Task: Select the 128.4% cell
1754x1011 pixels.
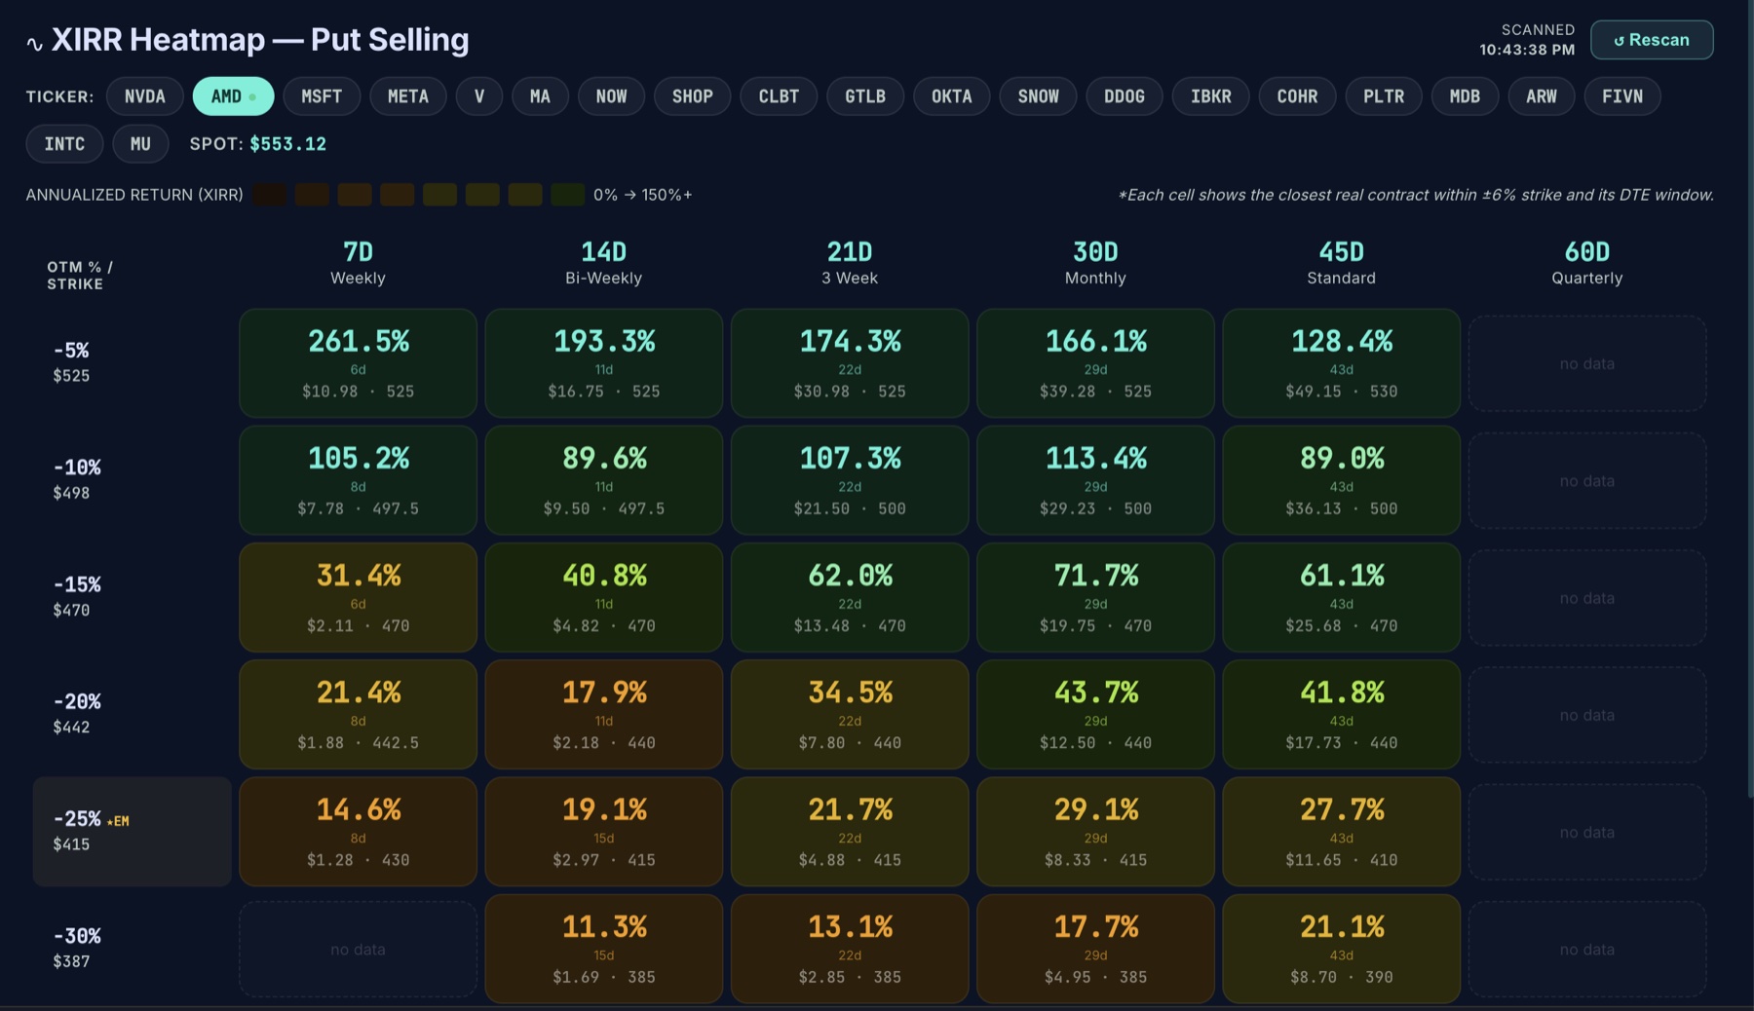Action: coord(1342,363)
